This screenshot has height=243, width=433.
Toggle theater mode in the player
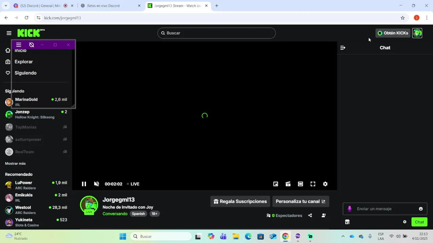click(x=300, y=184)
